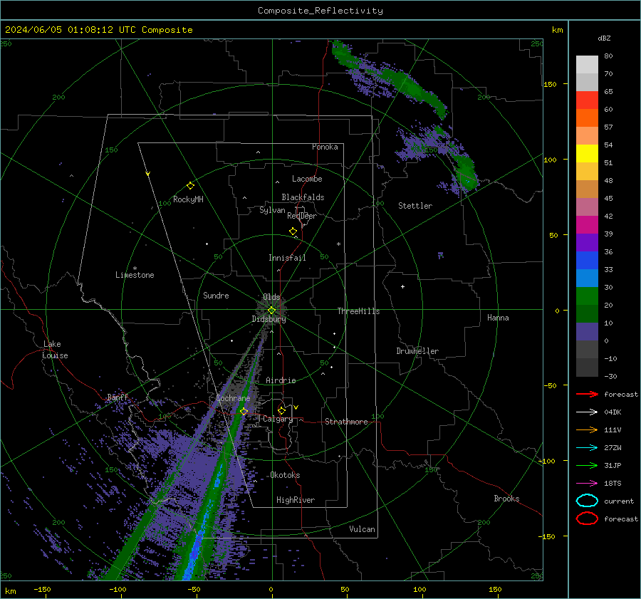Click the Olds label
Image resolution: width=641 pixels, height=599 pixels.
pyautogui.click(x=271, y=297)
